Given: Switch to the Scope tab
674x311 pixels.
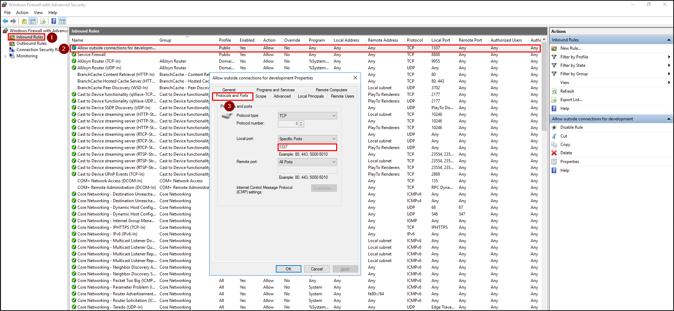Looking at the screenshot, I should [x=261, y=96].
